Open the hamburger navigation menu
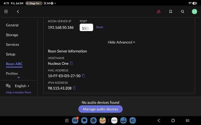The height and width of the screenshot is (125, 201). pyautogui.click(x=6, y=12)
